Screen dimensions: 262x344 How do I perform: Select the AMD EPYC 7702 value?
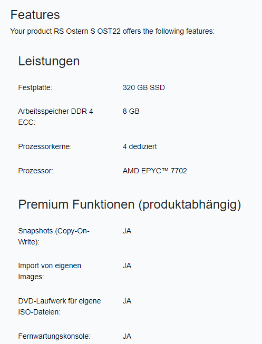pos(155,171)
